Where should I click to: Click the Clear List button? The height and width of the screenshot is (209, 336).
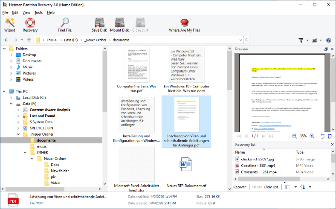(x=271, y=187)
